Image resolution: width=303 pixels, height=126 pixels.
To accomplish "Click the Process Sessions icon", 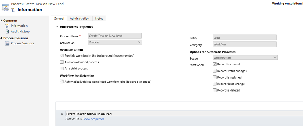I will point(7,43).
